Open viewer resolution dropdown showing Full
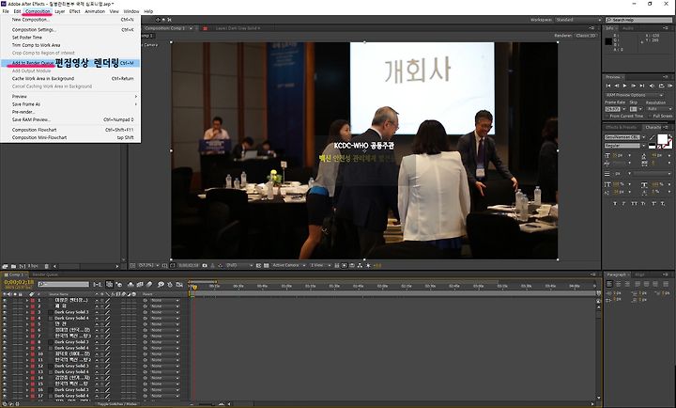The image size is (676, 408). pos(239,265)
